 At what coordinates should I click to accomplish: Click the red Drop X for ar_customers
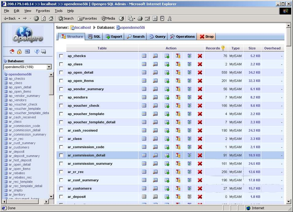(200, 188)
